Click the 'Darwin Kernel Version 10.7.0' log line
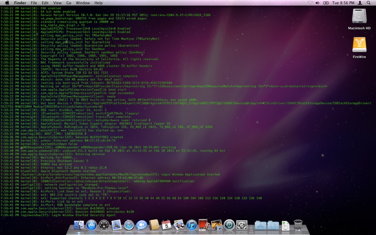Screen dimensions: 376x235 point(105,15)
